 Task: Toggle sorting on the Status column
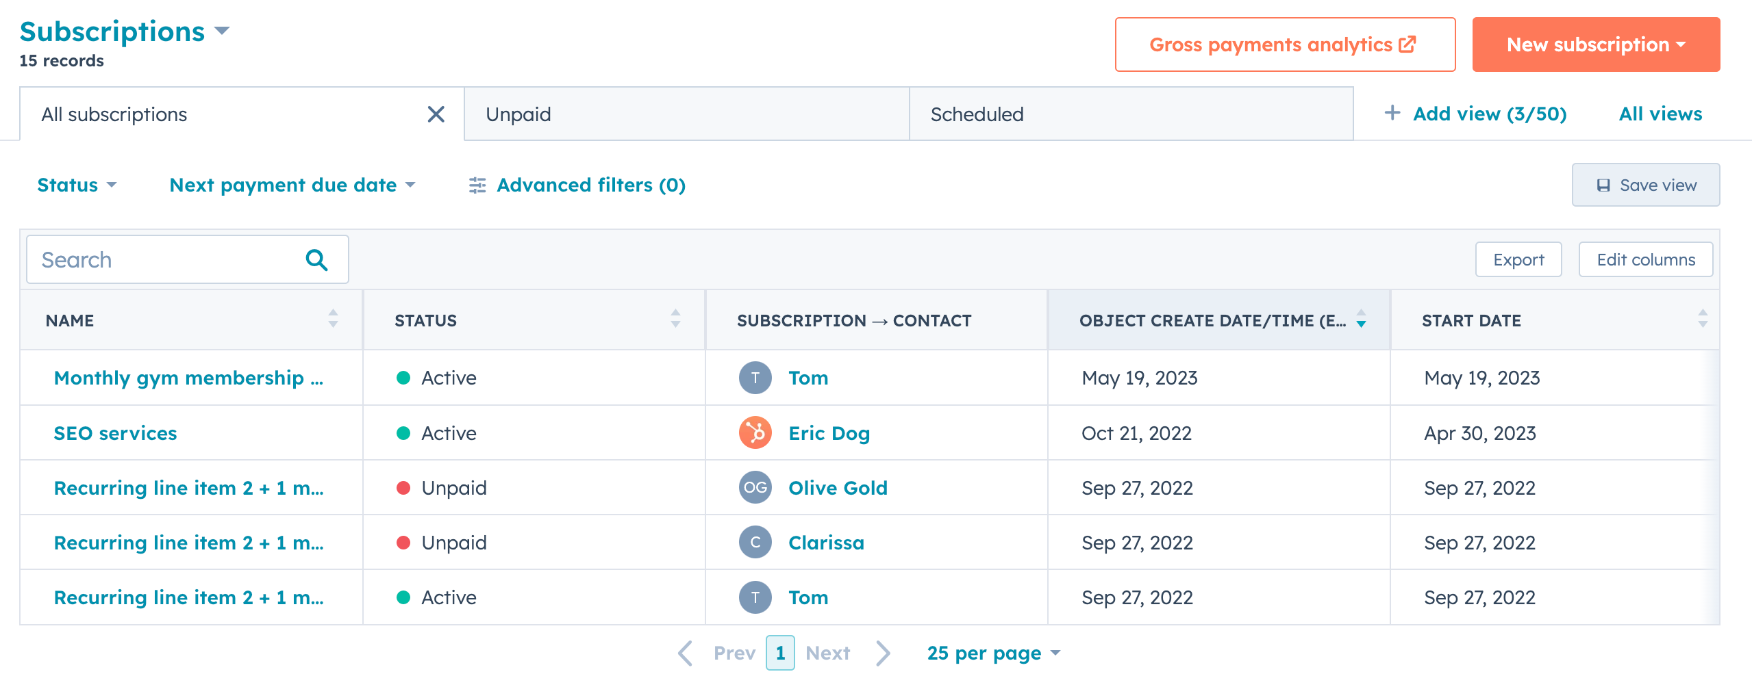click(x=675, y=320)
